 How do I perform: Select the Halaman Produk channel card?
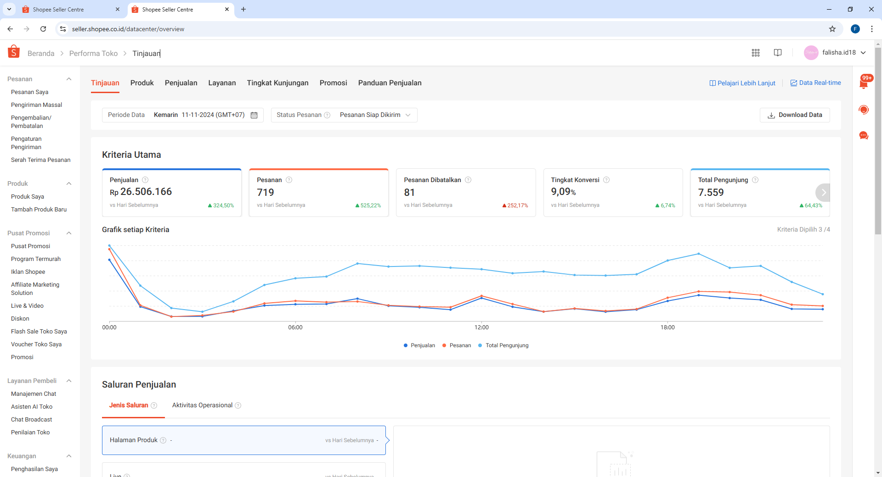[x=244, y=440]
